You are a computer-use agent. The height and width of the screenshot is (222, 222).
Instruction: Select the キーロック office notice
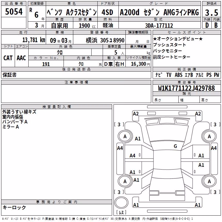[14, 207]
